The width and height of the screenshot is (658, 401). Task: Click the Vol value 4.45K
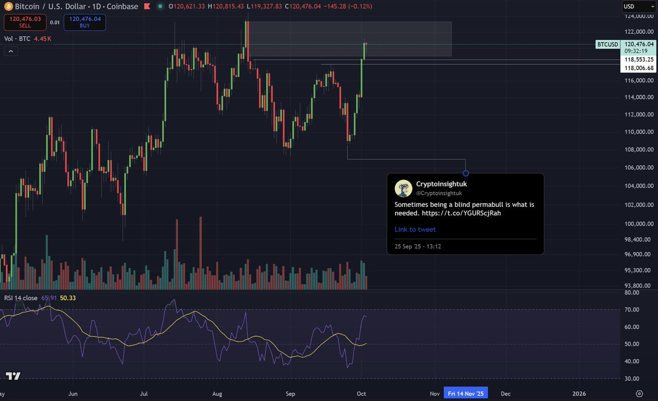(42, 39)
